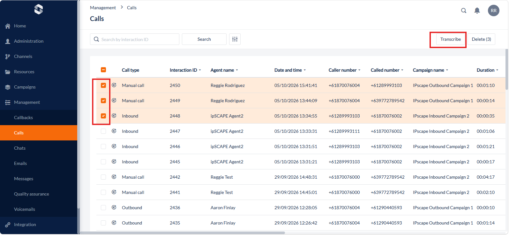Open Administration in sidebar
509x235 pixels.
pos(39,41)
